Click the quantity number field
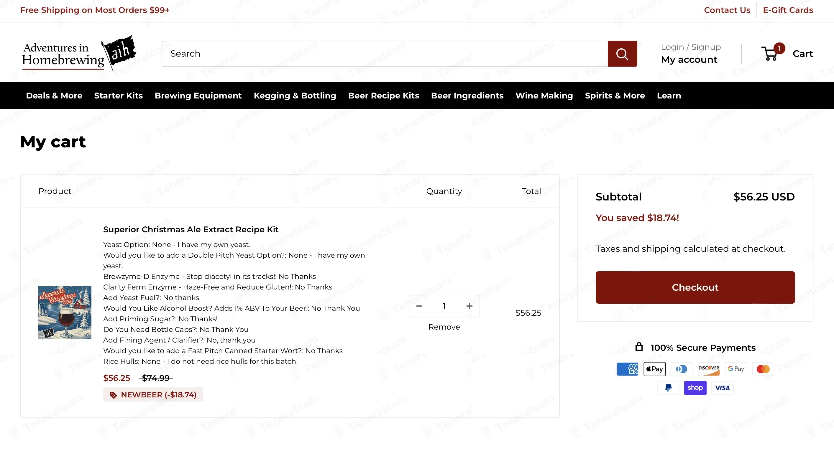This screenshot has height=454, width=834. pos(444,306)
